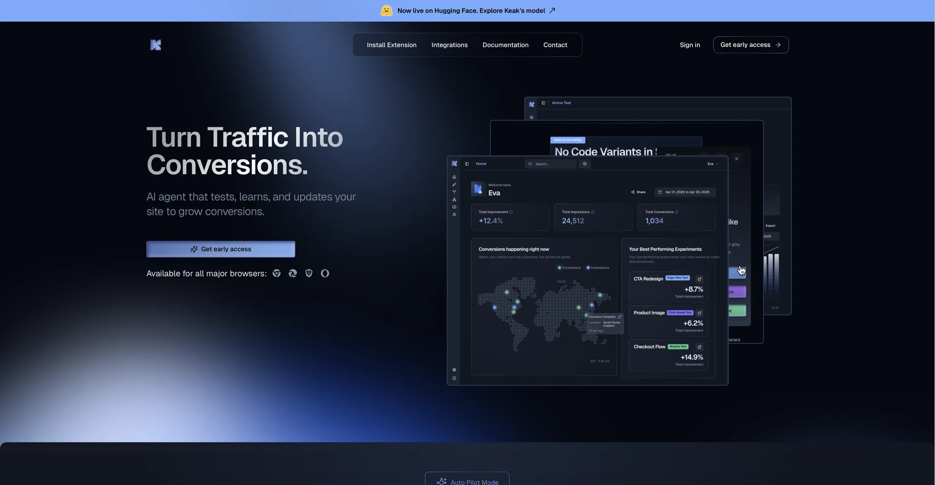Click the Hugging Face emoji in the banner
The width and height of the screenshot is (935, 485).
(x=386, y=11)
